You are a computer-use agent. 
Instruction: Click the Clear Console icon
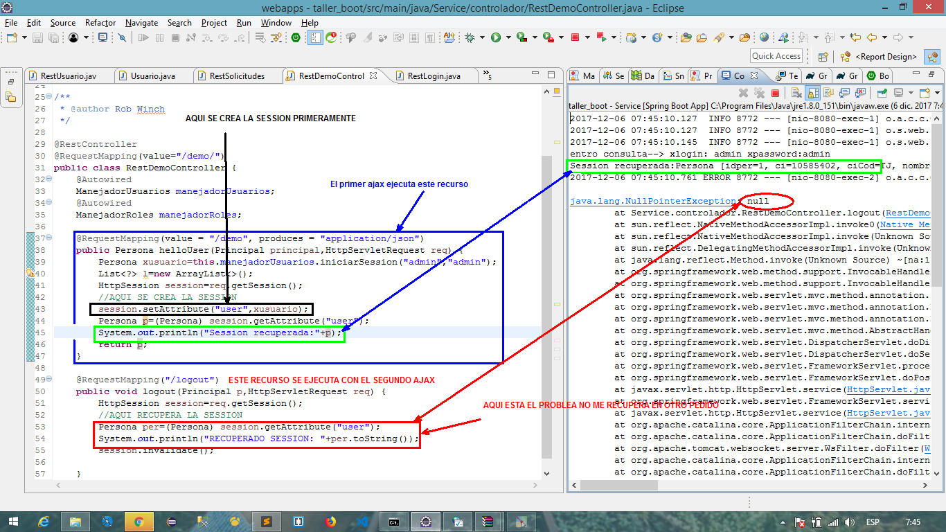(796, 93)
